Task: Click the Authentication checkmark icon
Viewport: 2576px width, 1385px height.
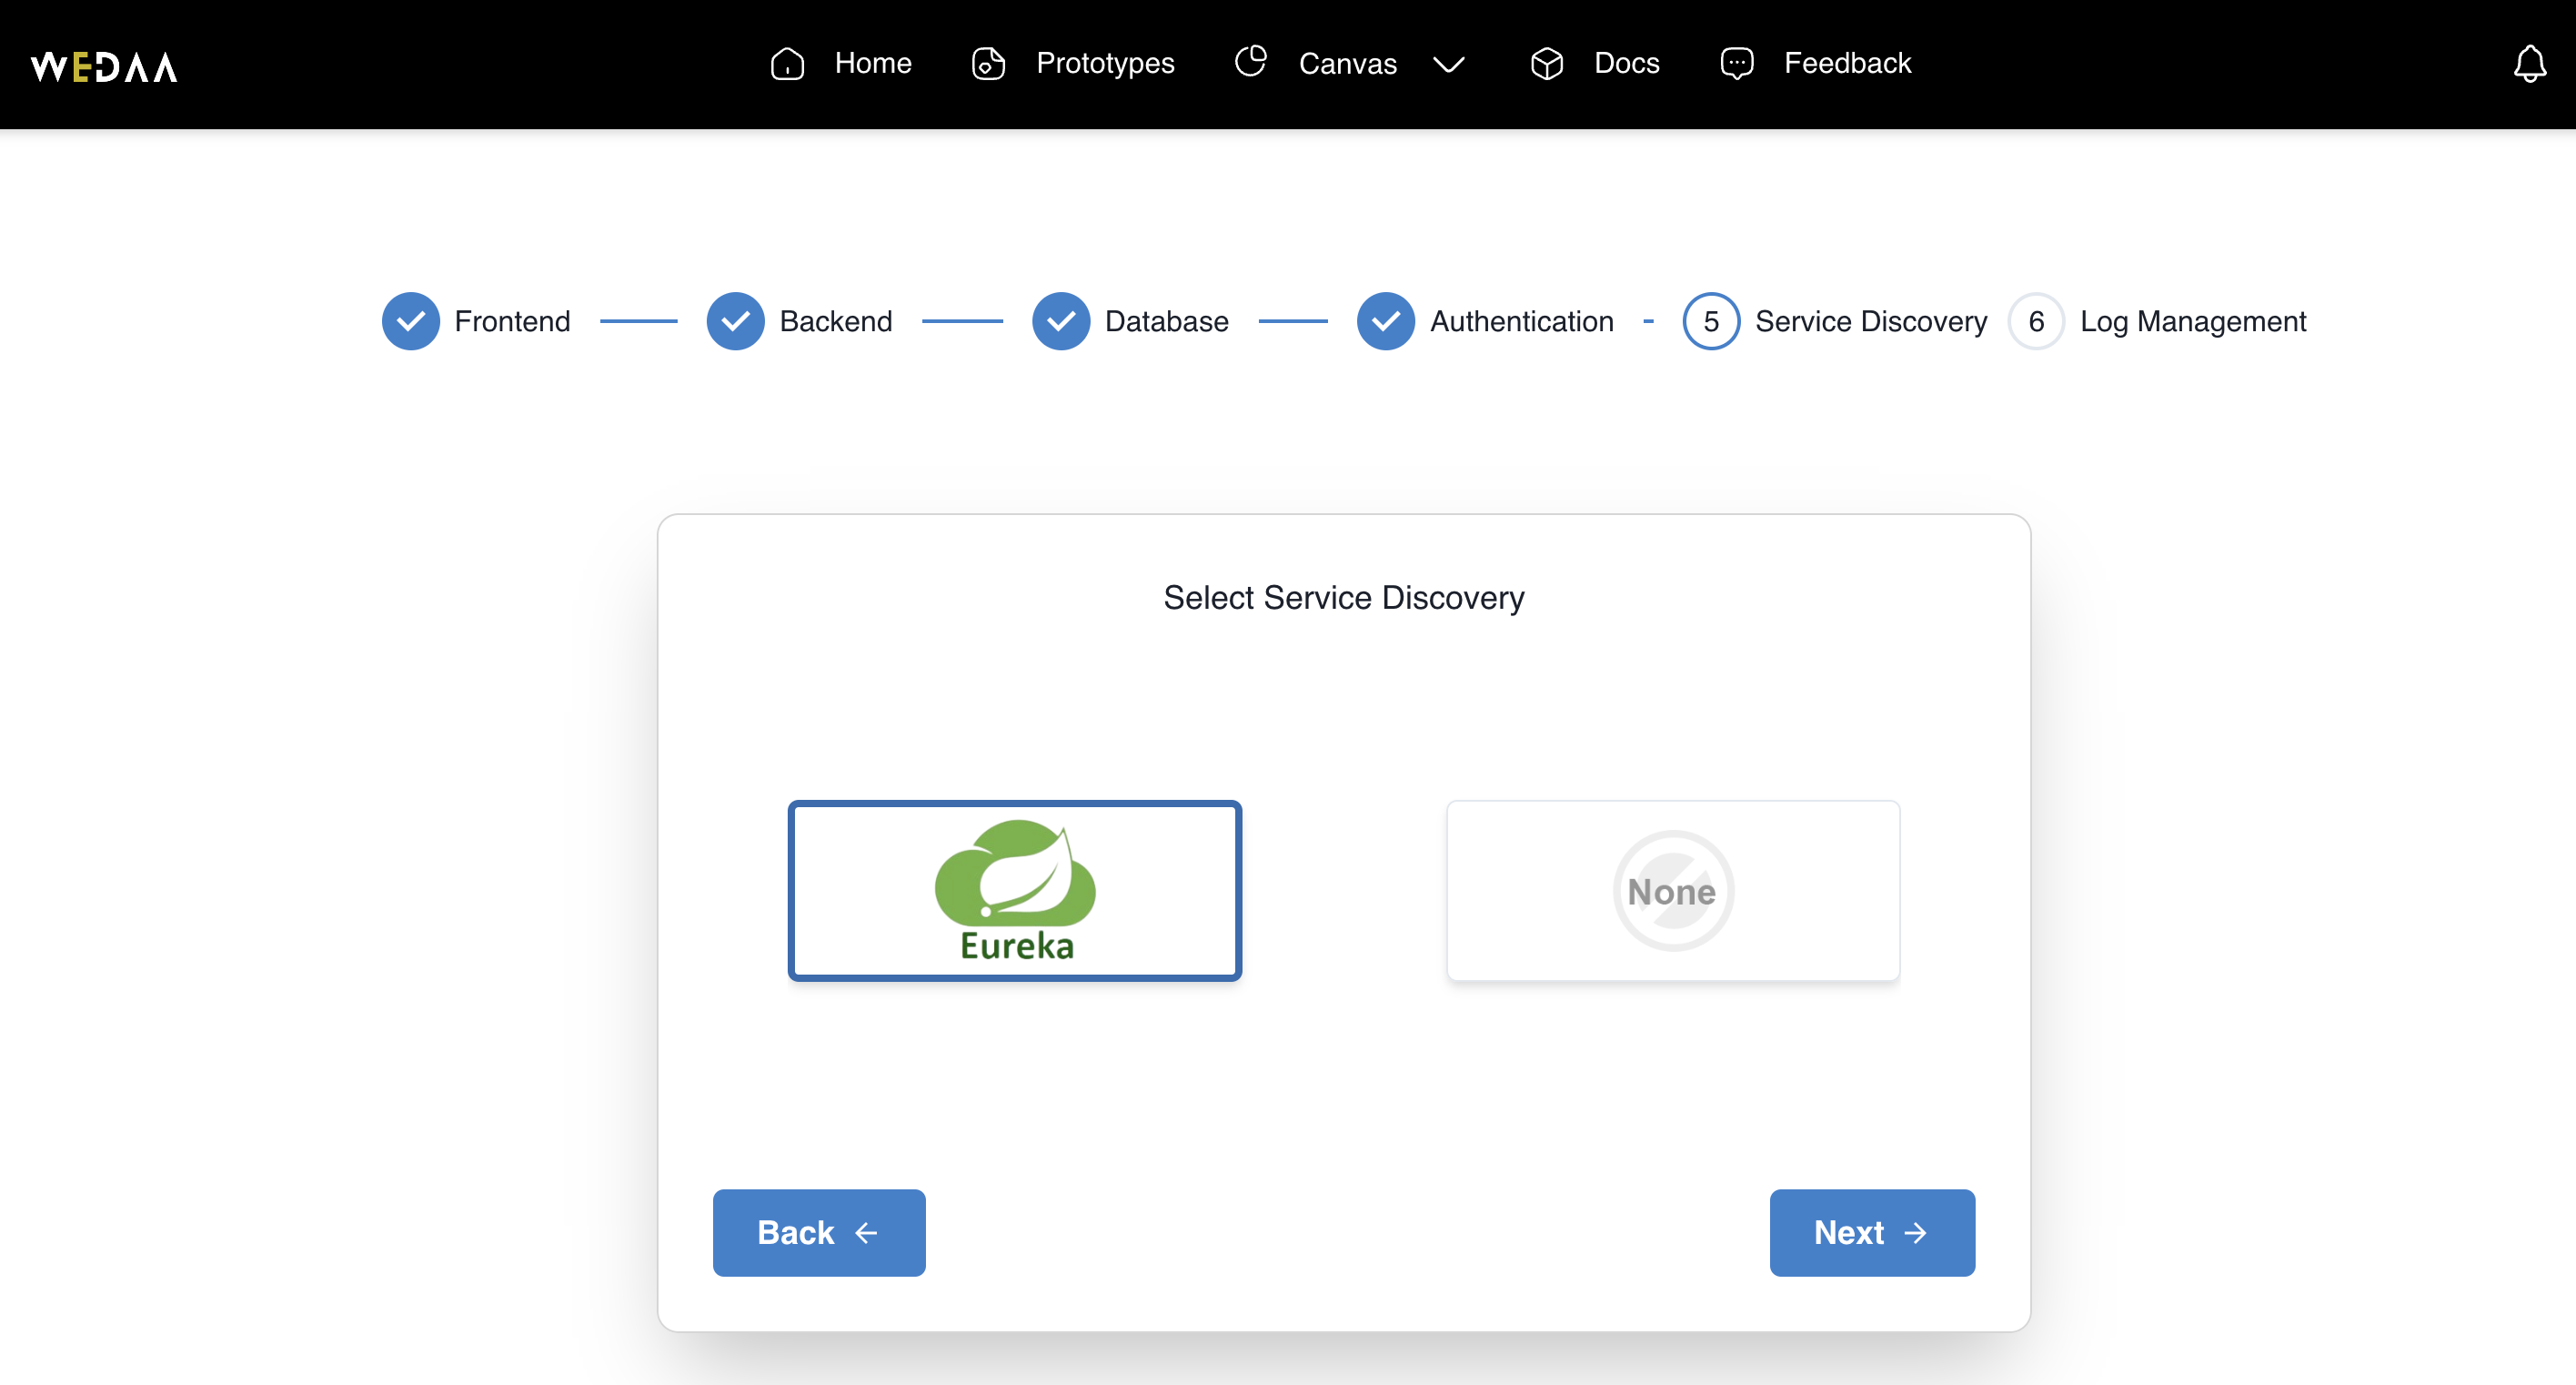Action: point(1384,320)
